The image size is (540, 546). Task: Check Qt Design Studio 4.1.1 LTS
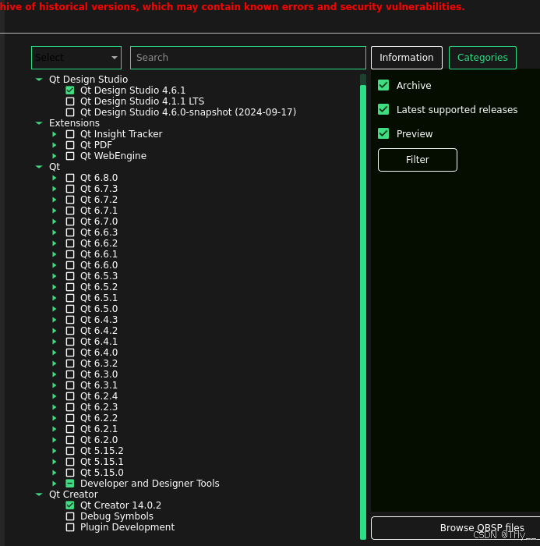click(x=70, y=101)
